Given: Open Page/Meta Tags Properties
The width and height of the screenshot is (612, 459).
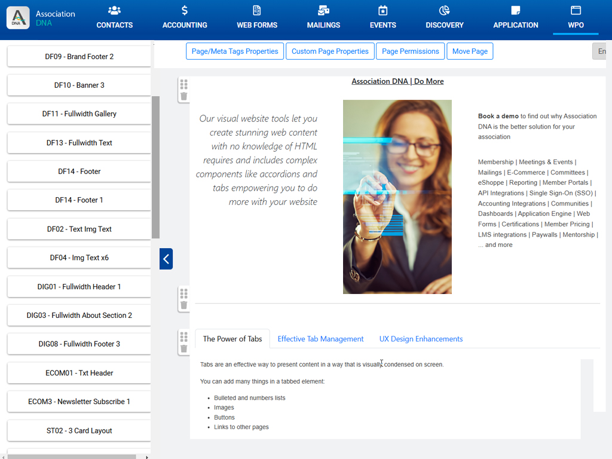Looking at the screenshot, I should coord(235,51).
